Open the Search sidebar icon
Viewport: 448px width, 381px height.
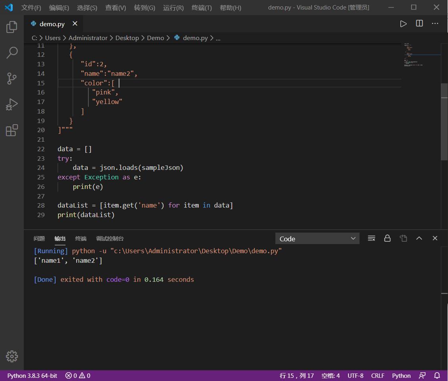pos(12,52)
